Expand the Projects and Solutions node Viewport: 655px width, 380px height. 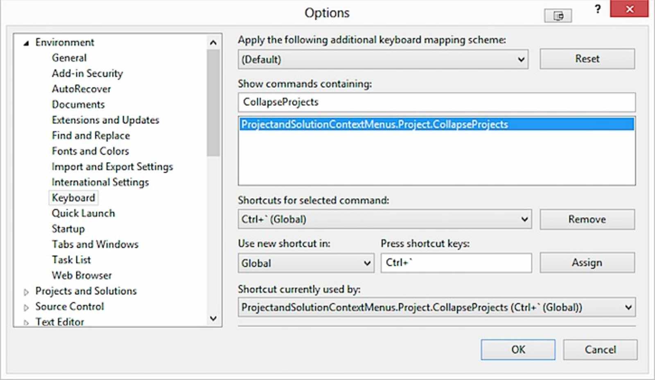[26, 292]
